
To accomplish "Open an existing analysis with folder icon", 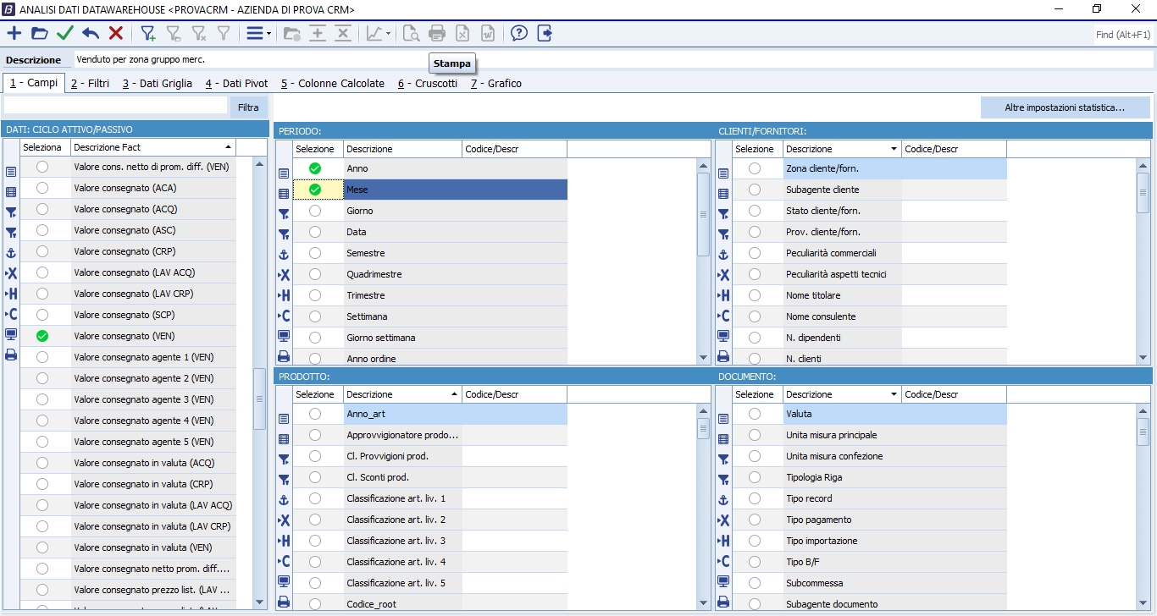I will tap(40, 34).
